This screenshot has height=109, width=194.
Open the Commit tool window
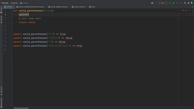tap(1, 19)
